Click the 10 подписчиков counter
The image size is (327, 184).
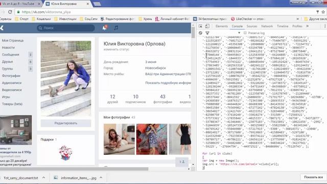click(135, 99)
